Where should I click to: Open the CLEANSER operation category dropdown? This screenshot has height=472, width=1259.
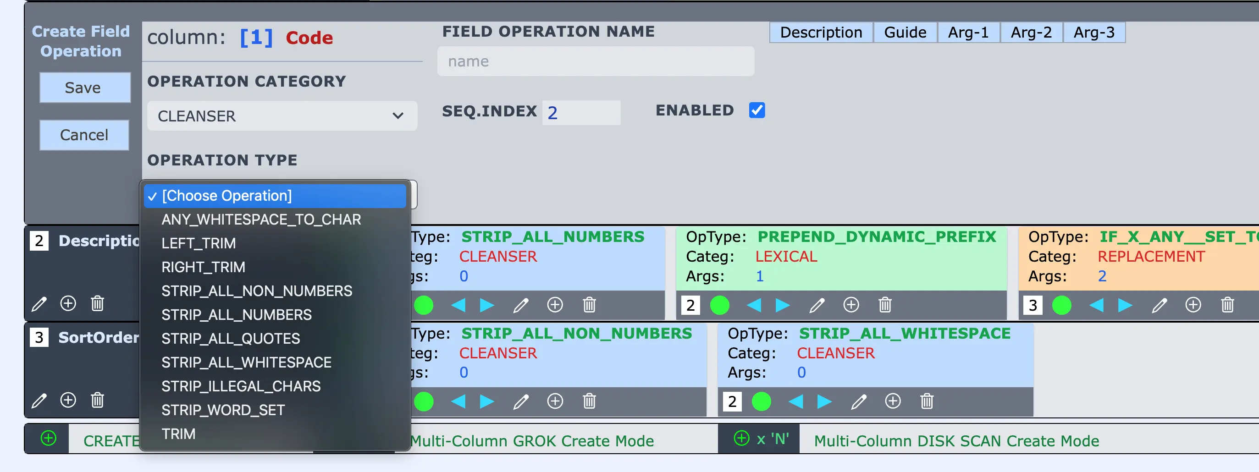click(282, 116)
